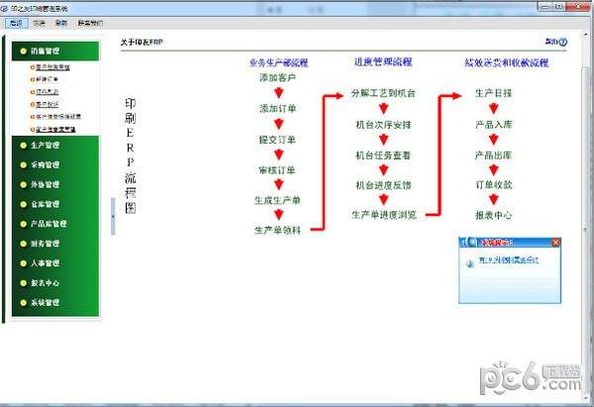Viewport: 594px width, 407px height.
Task: Expand the 生产管理 sidebar section
Action: pyautogui.click(x=38, y=146)
